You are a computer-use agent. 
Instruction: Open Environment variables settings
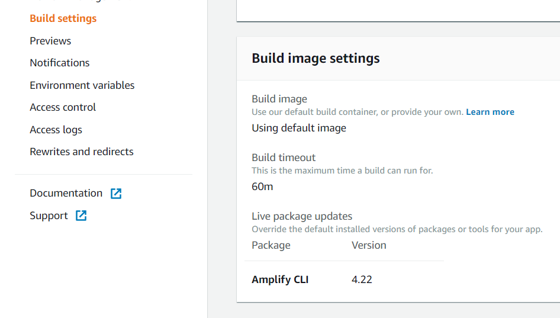click(x=82, y=85)
